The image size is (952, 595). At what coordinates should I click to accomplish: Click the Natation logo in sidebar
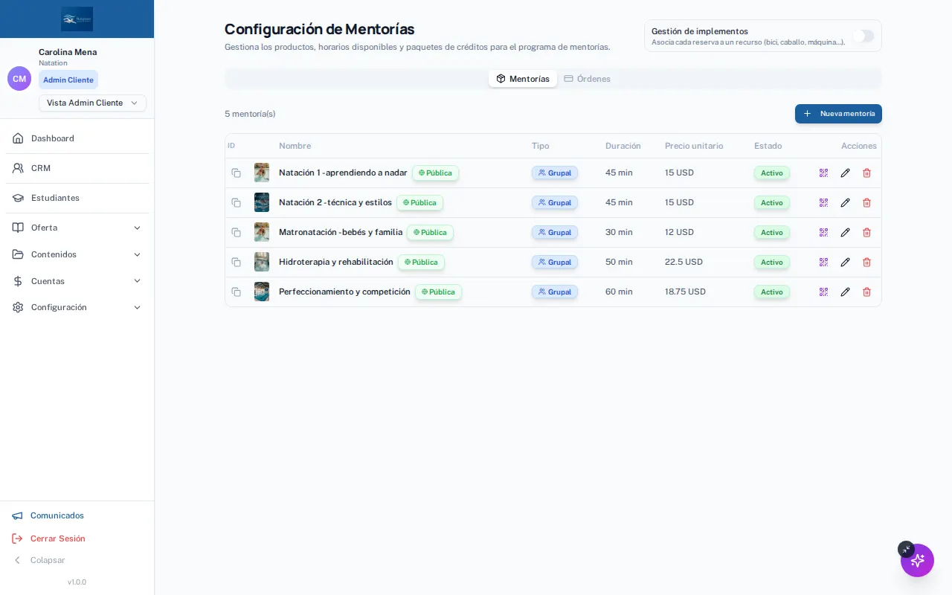pyautogui.click(x=77, y=19)
